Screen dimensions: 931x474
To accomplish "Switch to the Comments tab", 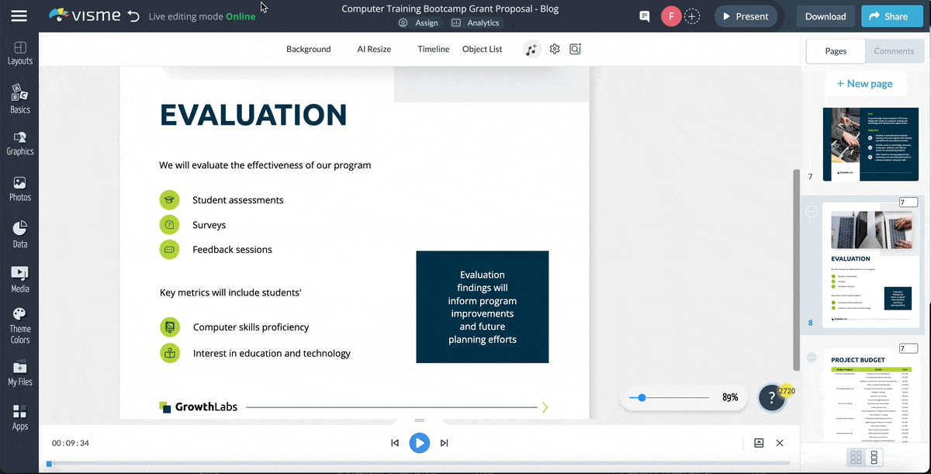I will 894,50.
